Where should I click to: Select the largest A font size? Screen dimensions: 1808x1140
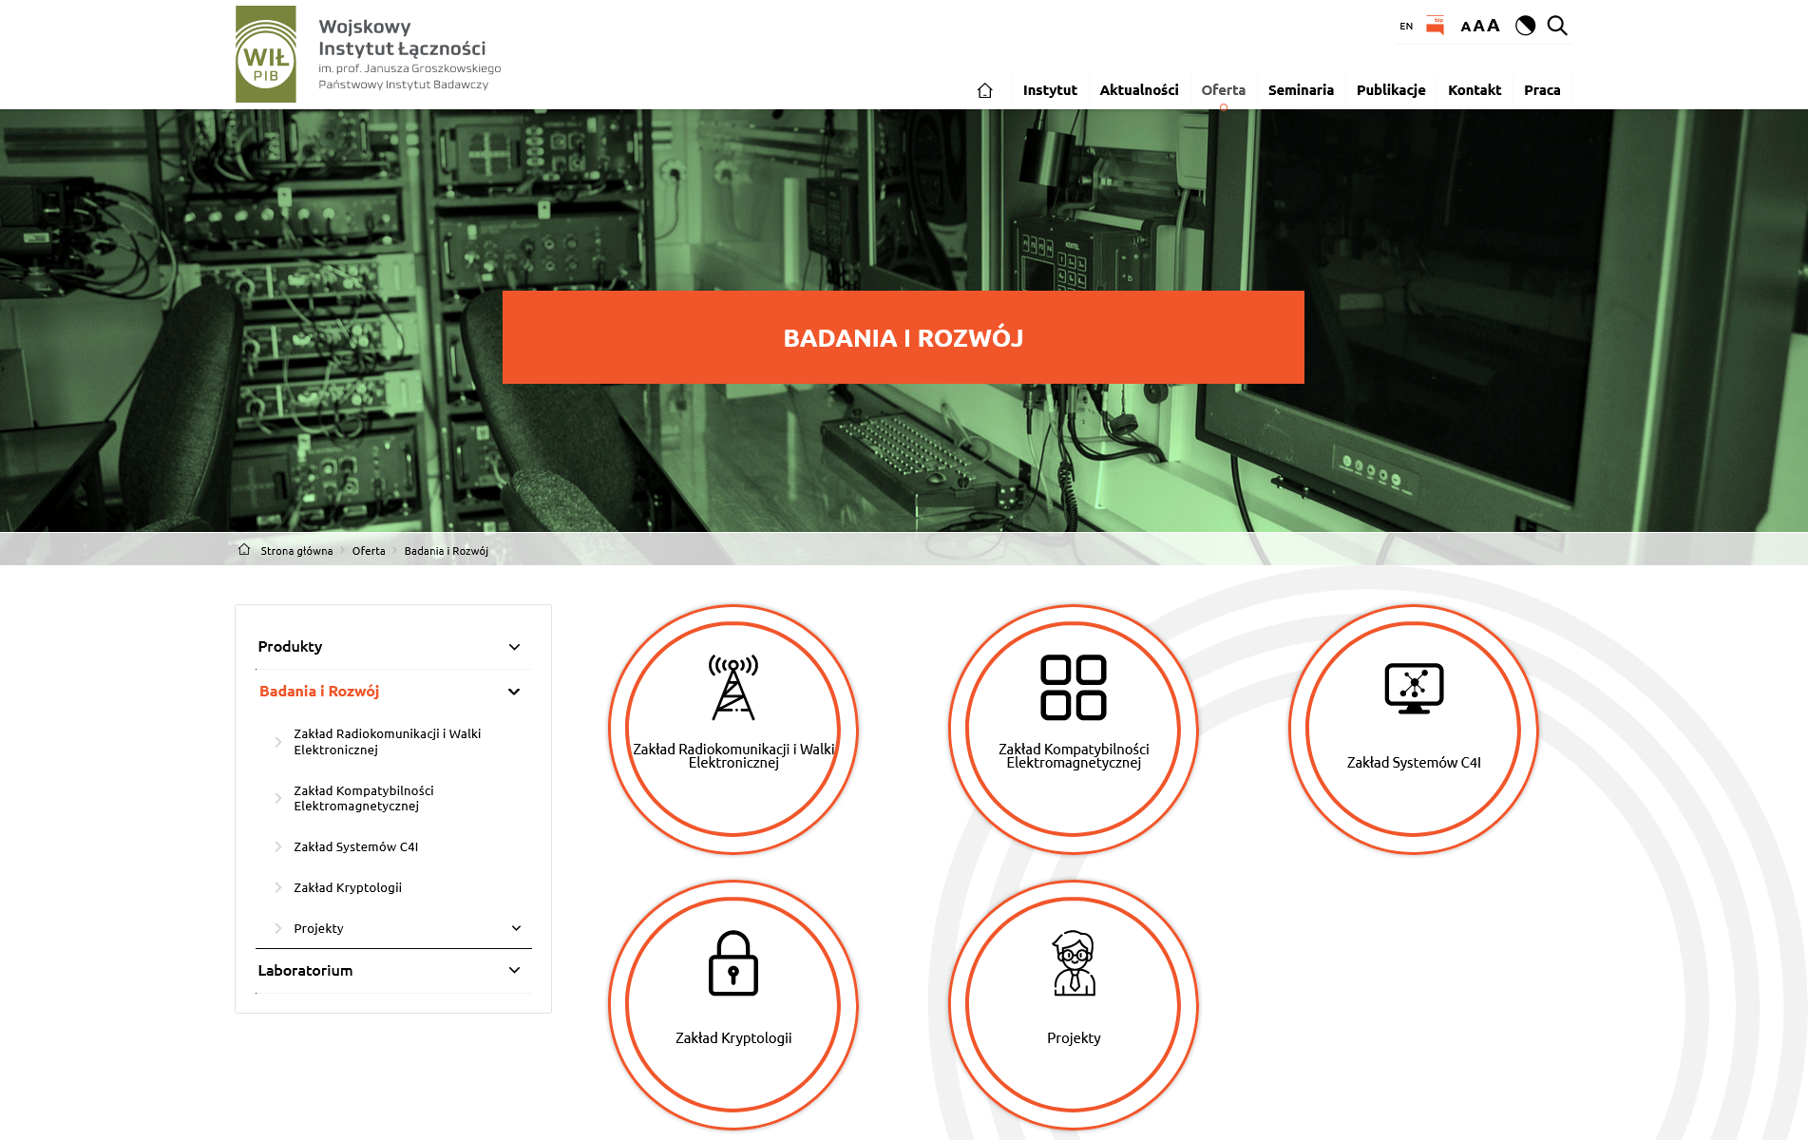(x=1494, y=26)
